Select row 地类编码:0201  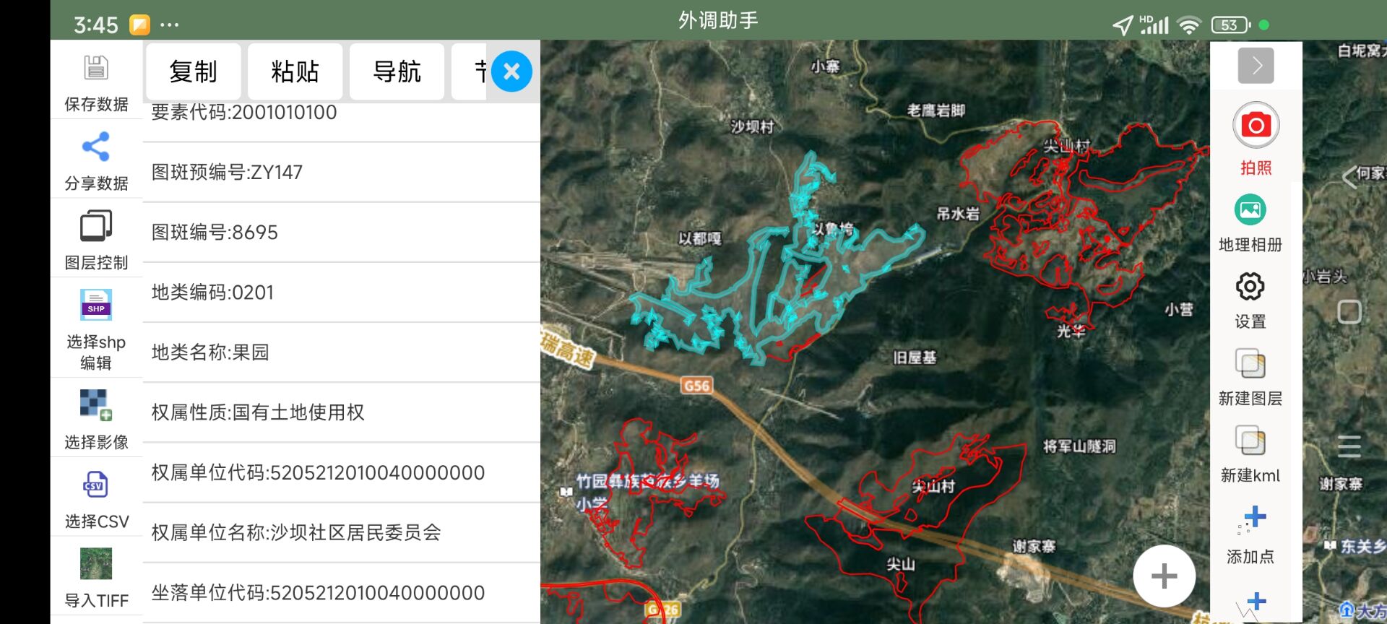[x=342, y=292]
